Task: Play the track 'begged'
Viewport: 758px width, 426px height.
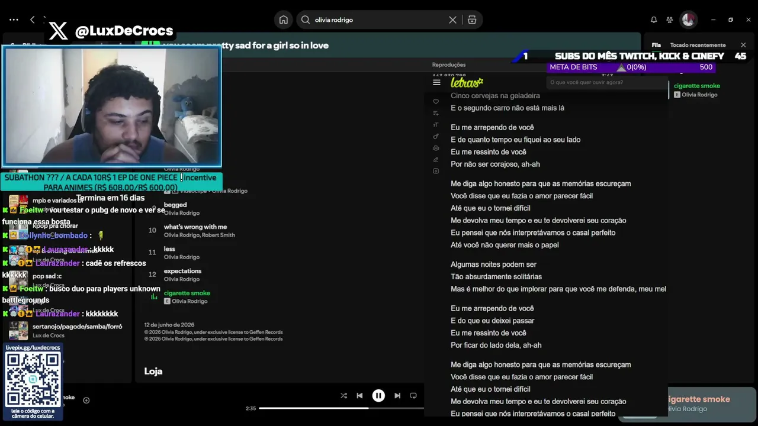Action: coord(175,205)
